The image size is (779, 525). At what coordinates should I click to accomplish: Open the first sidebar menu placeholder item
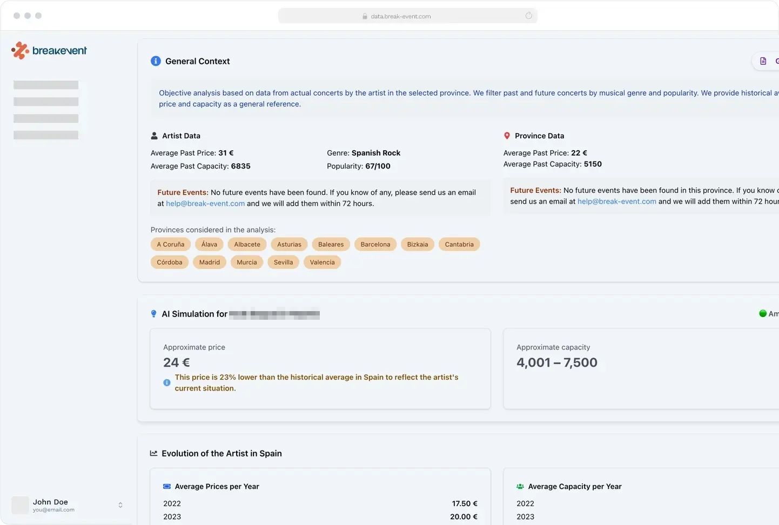[x=46, y=85]
